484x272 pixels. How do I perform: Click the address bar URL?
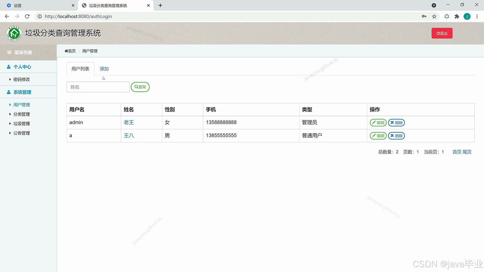pyautogui.click(x=78, y=16)
